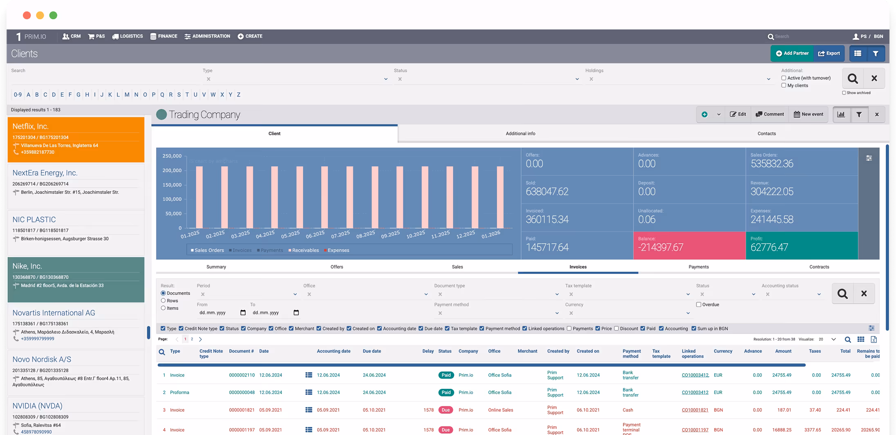Screen dimensions: 896x435
Task: Enable Active (with turnover) checkbox
Action: tap(784, 78)
